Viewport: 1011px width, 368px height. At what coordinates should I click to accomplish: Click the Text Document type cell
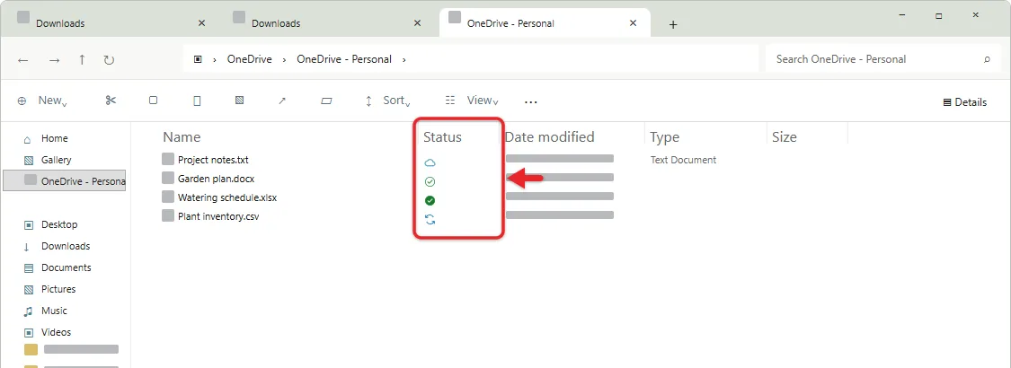684,160
